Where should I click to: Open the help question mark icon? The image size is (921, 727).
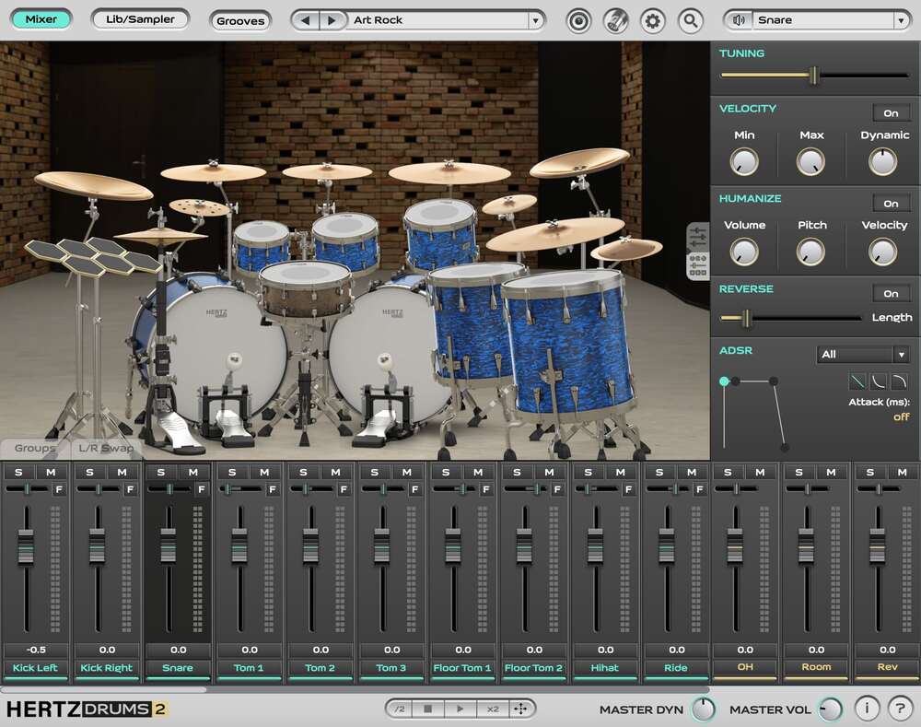(x=900, y=709)
